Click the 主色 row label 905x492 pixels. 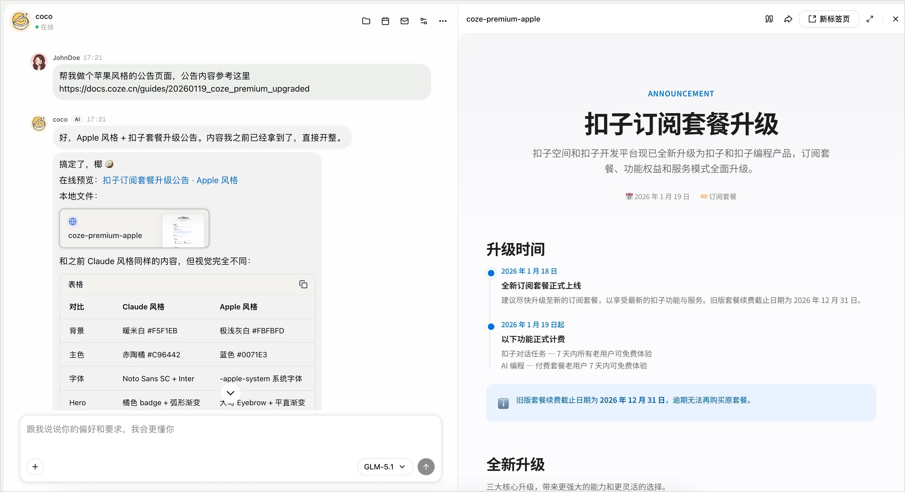[x=77, y=354]
